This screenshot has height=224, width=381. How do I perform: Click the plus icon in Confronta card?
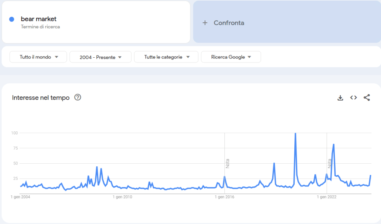point(205,23)
